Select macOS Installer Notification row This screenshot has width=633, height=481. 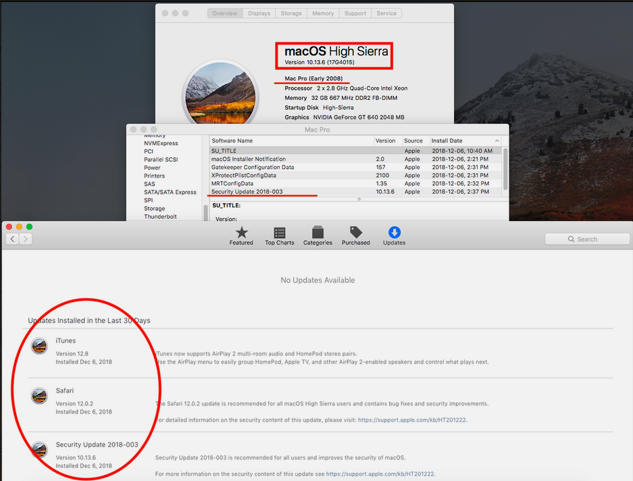coord(355,159)
